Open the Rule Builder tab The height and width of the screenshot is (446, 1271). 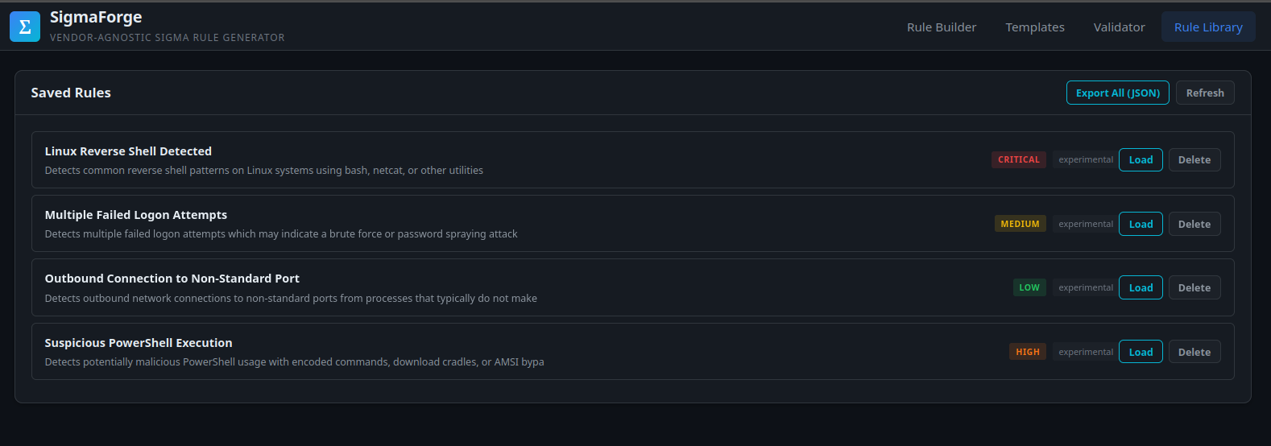point(941,27)
